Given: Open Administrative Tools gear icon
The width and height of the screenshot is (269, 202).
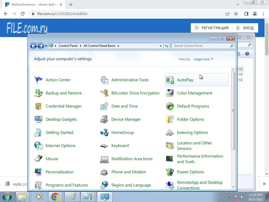Looking at the screenshot, I should tap(104, 80).
